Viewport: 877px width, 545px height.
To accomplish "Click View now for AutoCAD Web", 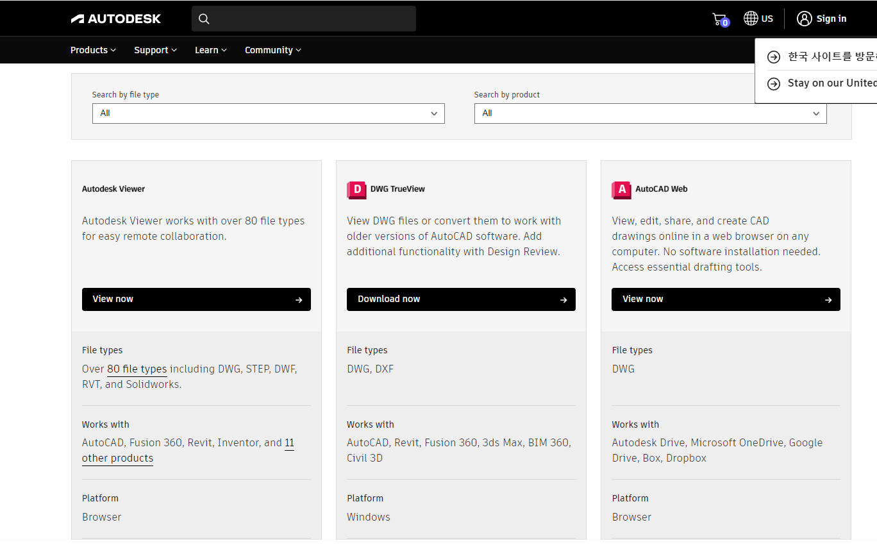I will pos(726,299).
